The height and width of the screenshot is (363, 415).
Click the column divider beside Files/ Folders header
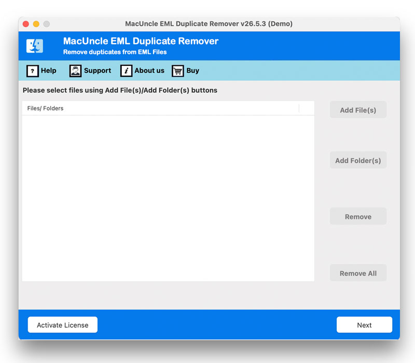point(299,108)
